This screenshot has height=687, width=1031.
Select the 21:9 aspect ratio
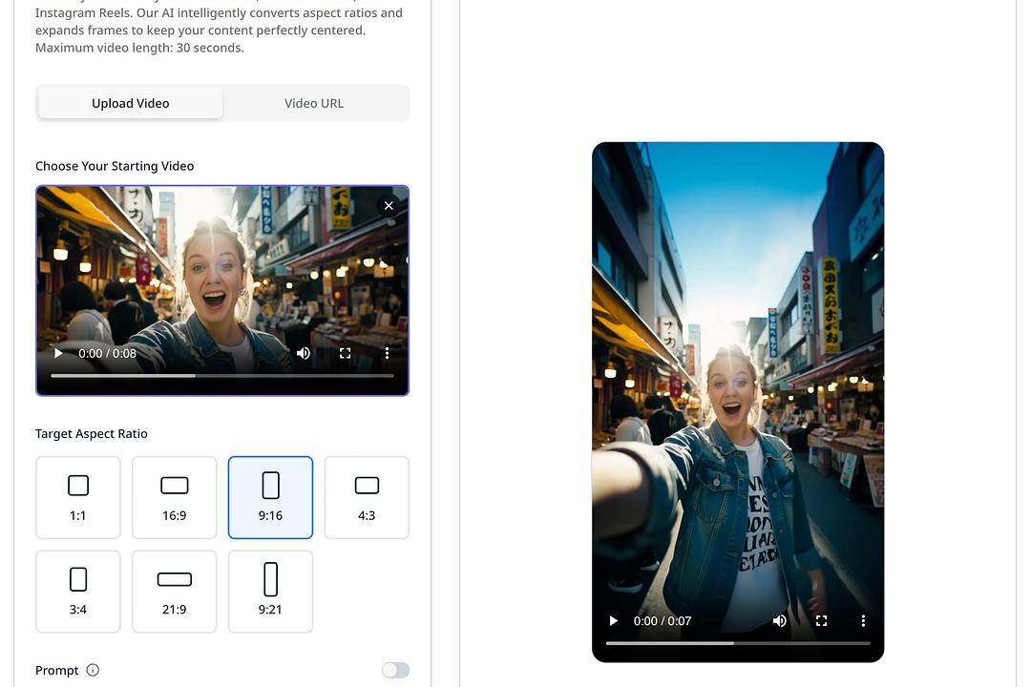coord(174,591)
